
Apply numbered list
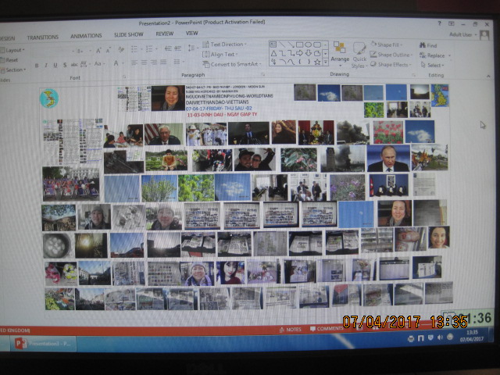(x=151, y=48)
